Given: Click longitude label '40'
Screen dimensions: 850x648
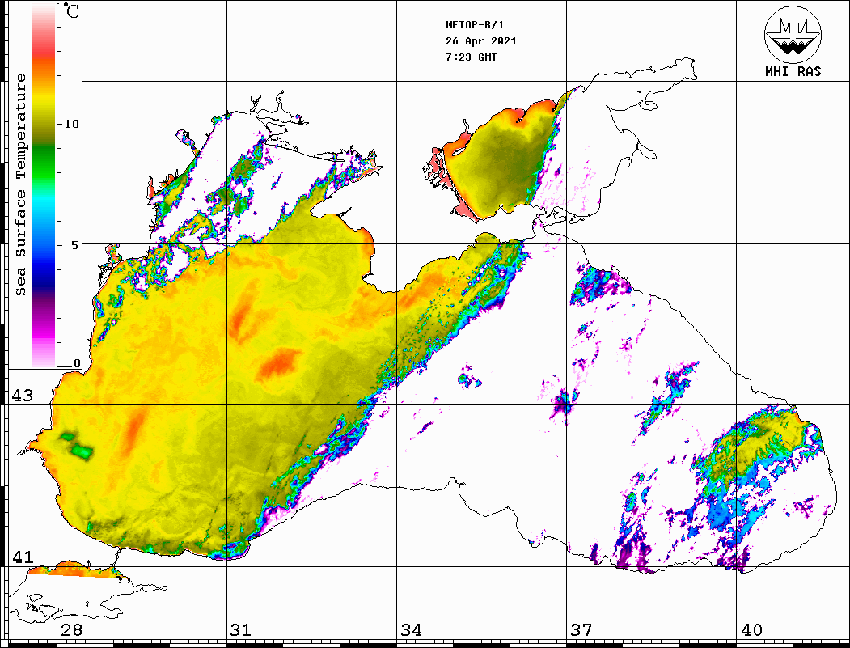Looking at the screenshot, I should [751, 629].
